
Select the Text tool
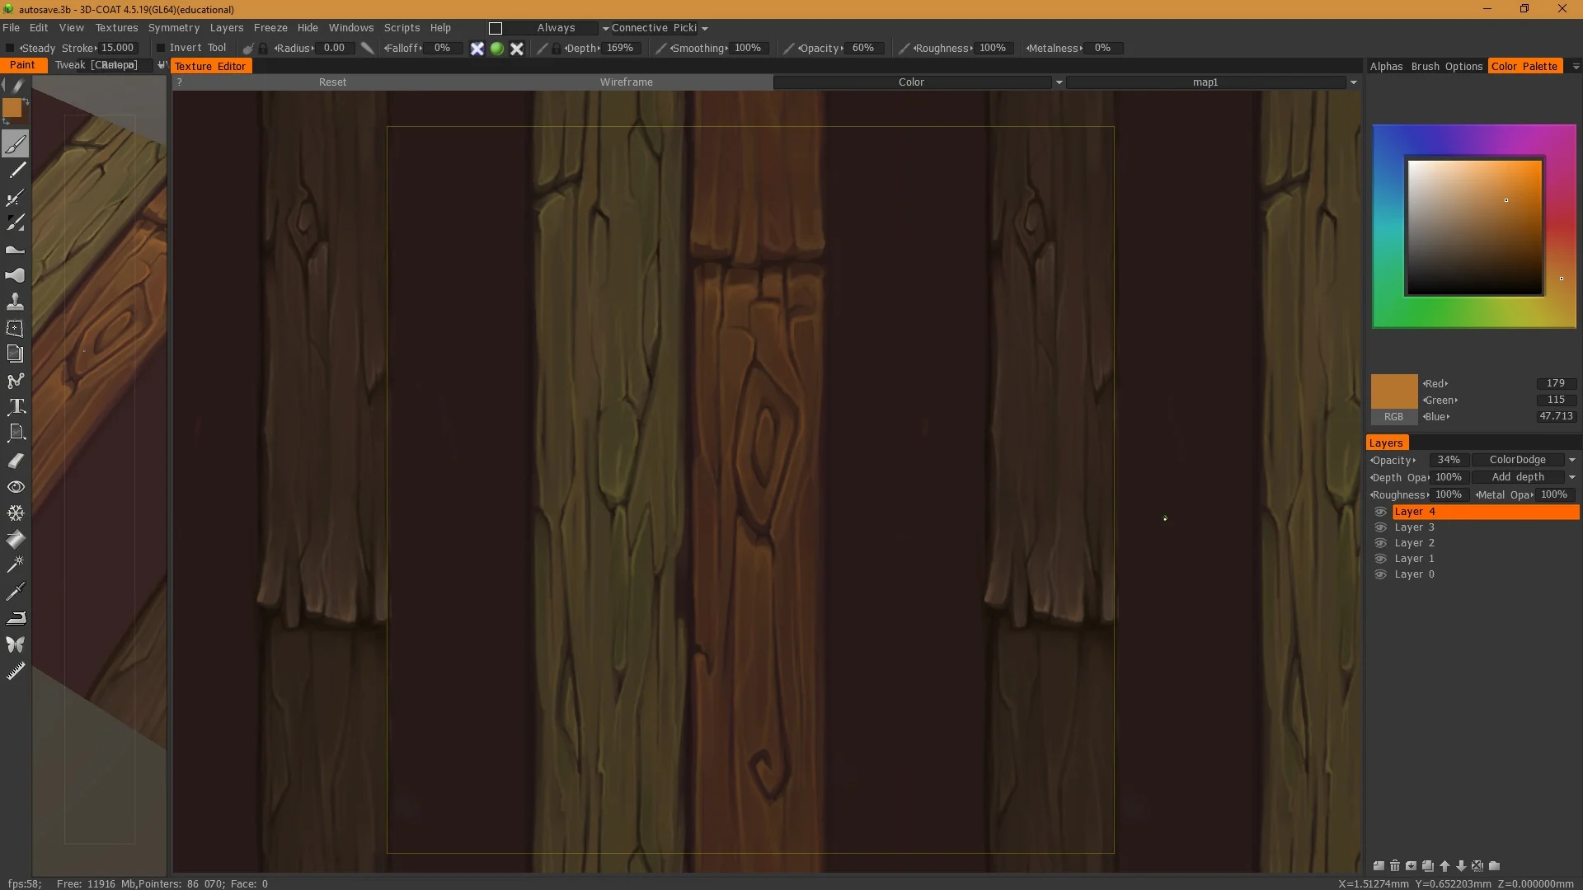[16, 406]
